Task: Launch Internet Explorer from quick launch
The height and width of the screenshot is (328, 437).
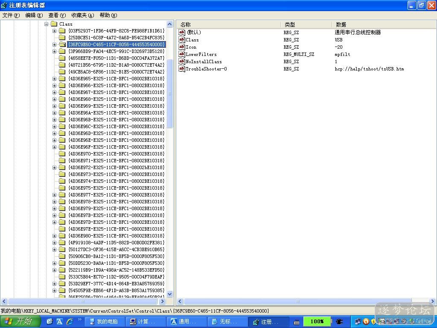Action: (x=70, y=321)
